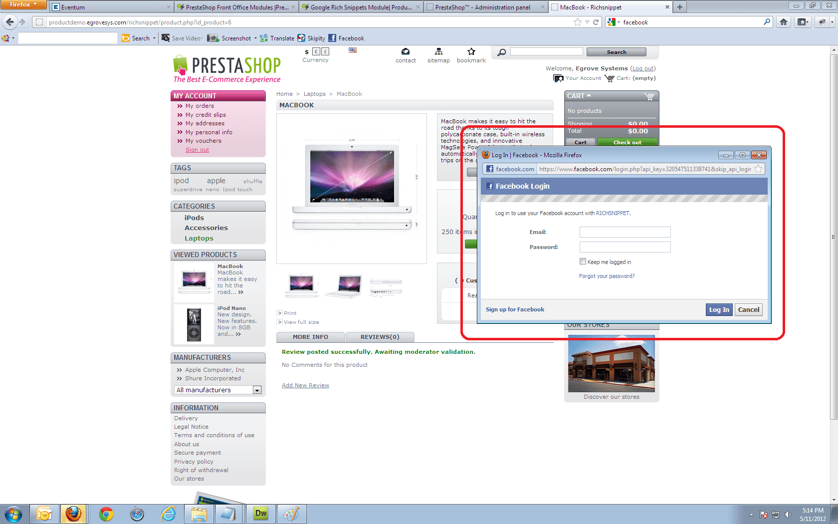Open the Our Stores storefront photo

point(611,363)
